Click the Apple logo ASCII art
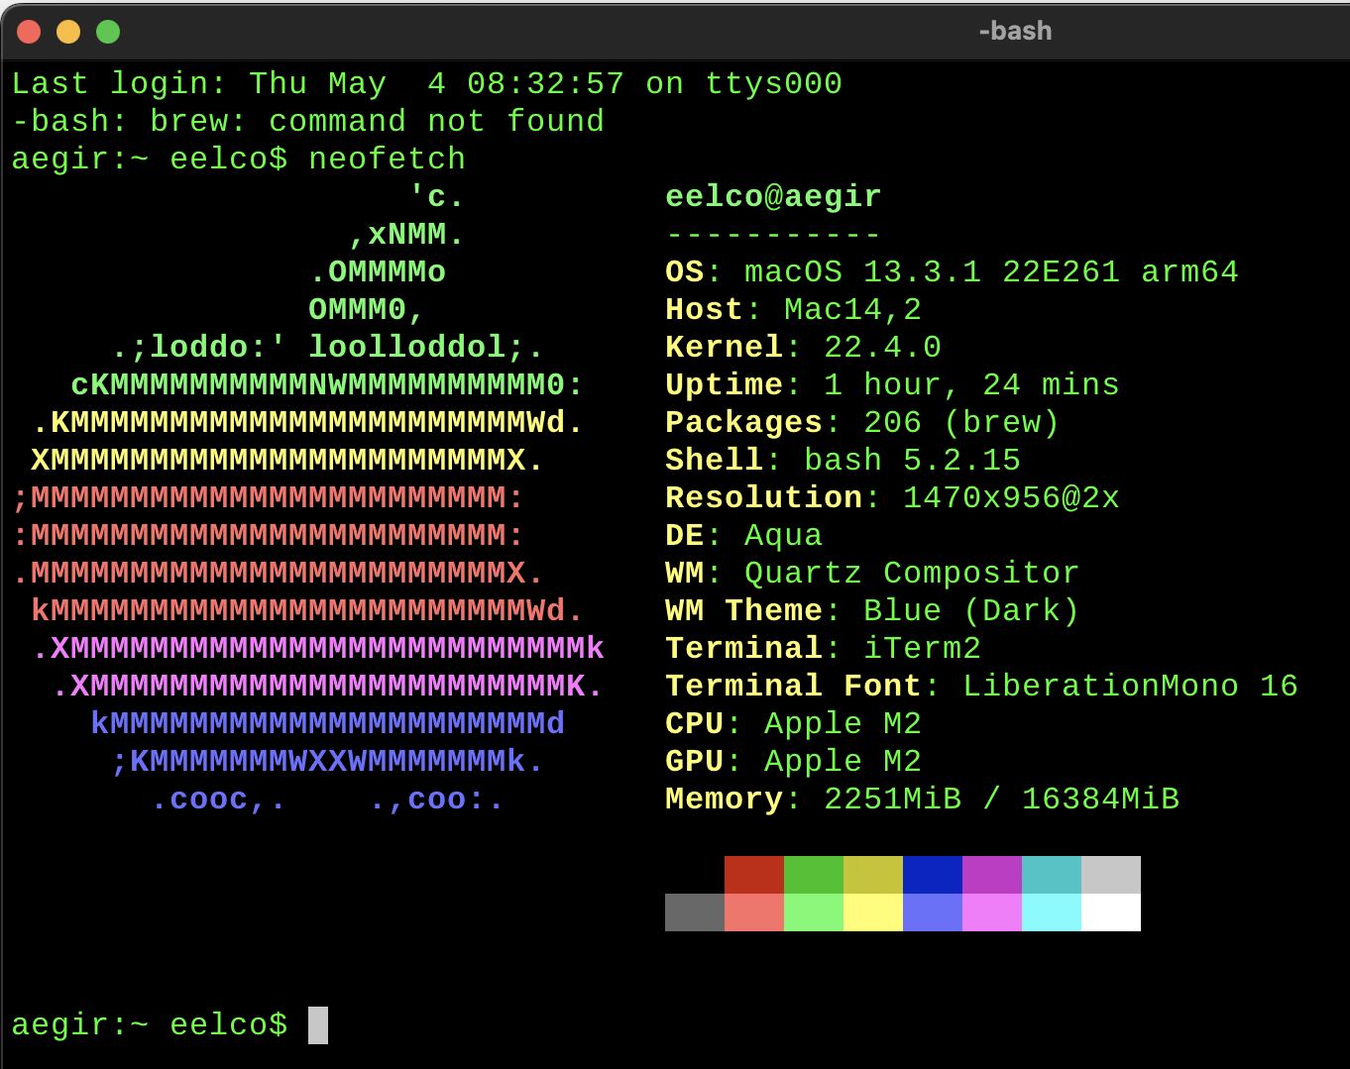The height and width of the screenshot is (1069, 1350). click(307, 498)
